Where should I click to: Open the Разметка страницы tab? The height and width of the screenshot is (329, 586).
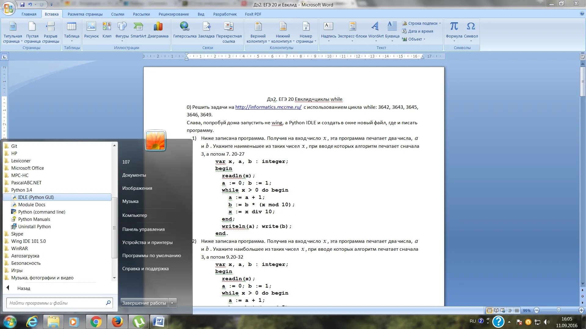[85, 14]
